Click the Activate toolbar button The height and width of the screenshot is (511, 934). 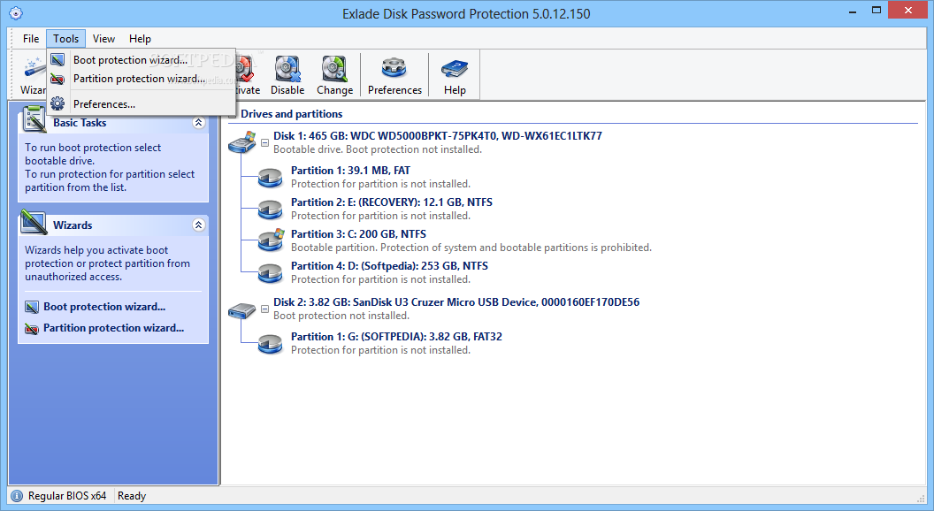pyautogui.click(x=249, y=74)
